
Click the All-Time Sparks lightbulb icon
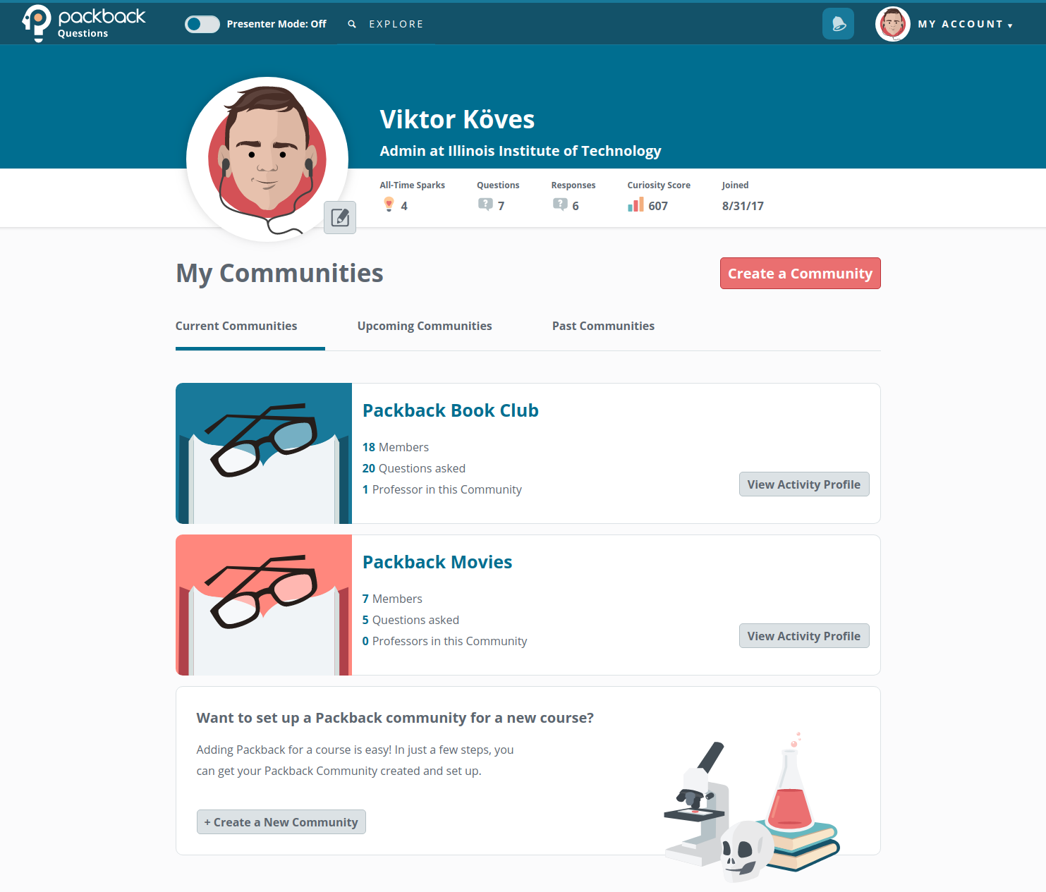[x=389, y=204]
